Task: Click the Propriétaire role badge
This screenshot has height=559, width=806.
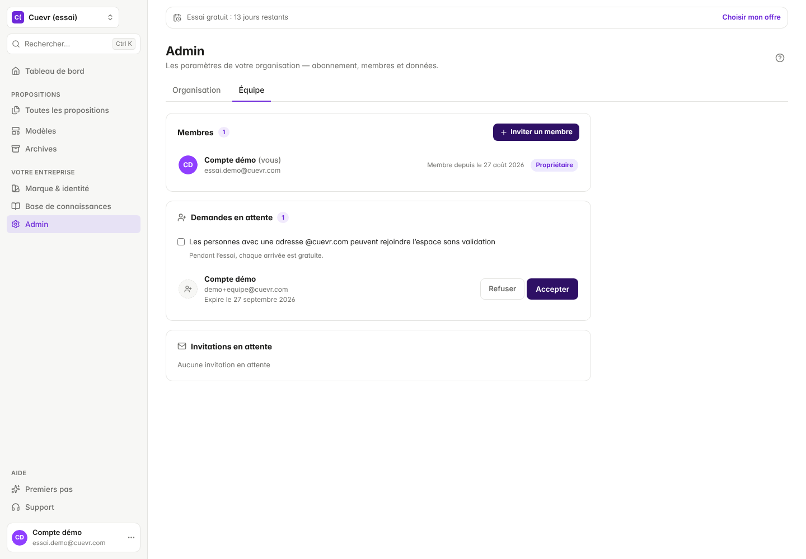Action: [554, 165]
